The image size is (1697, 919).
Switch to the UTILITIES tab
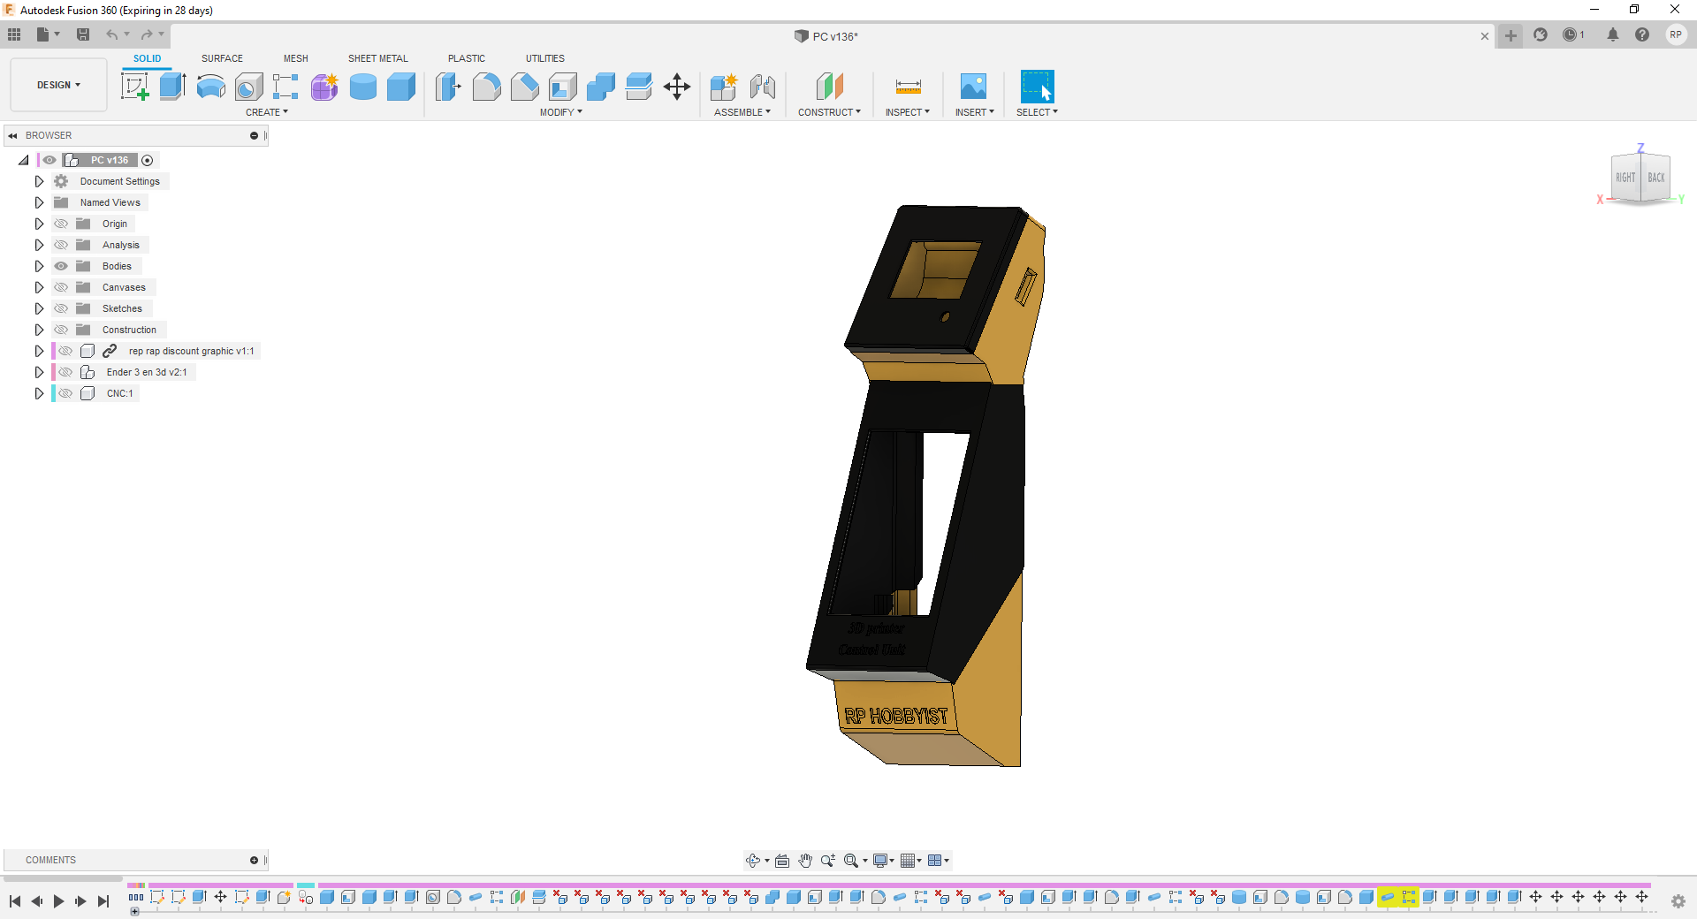[x=545, y=58]
